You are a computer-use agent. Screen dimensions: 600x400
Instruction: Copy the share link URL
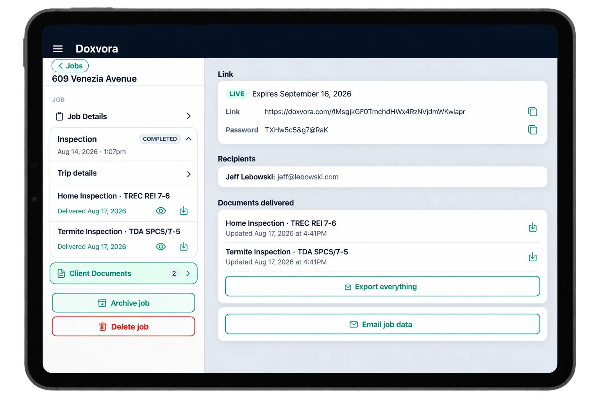click(532, 112)
